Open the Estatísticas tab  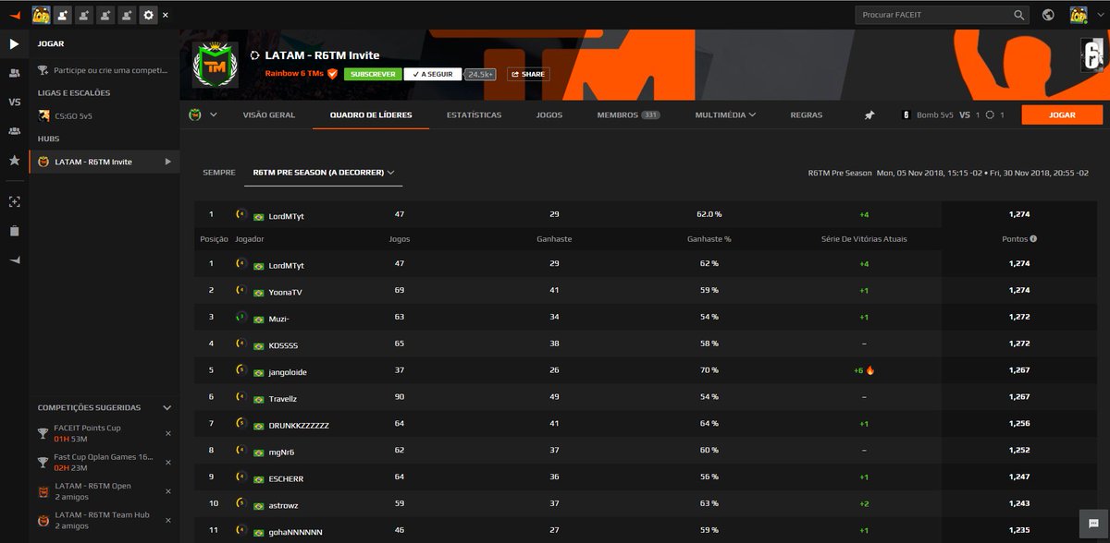click(474, 115)
